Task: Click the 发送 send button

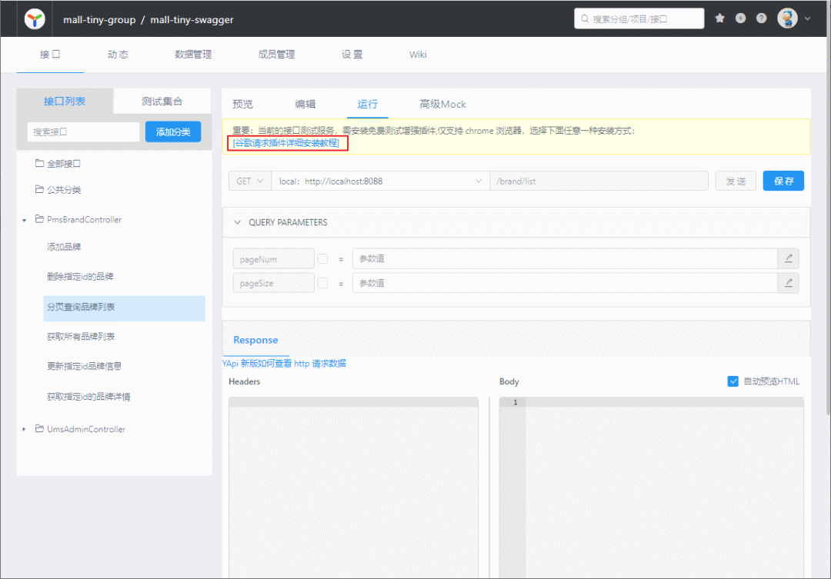Action: click(736, 181)
